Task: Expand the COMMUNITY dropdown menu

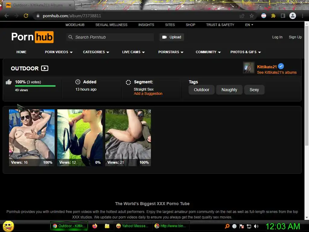Action: (208, 52)
